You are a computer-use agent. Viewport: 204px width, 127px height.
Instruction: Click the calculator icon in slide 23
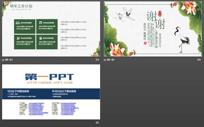pos(41,38)
